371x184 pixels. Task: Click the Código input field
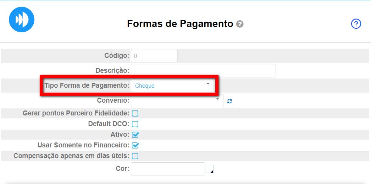(154, 56)
